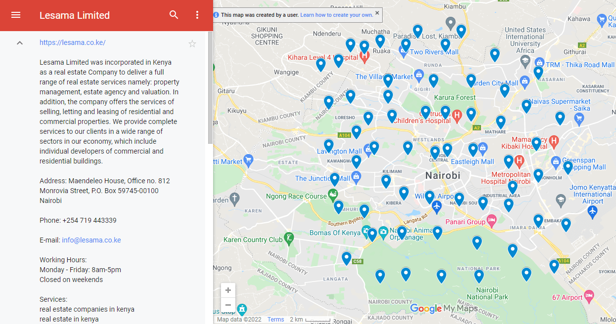616x324 pixels.
Task: Click the 'Address: Maendeleo House' line
Action: click(105, 181)
